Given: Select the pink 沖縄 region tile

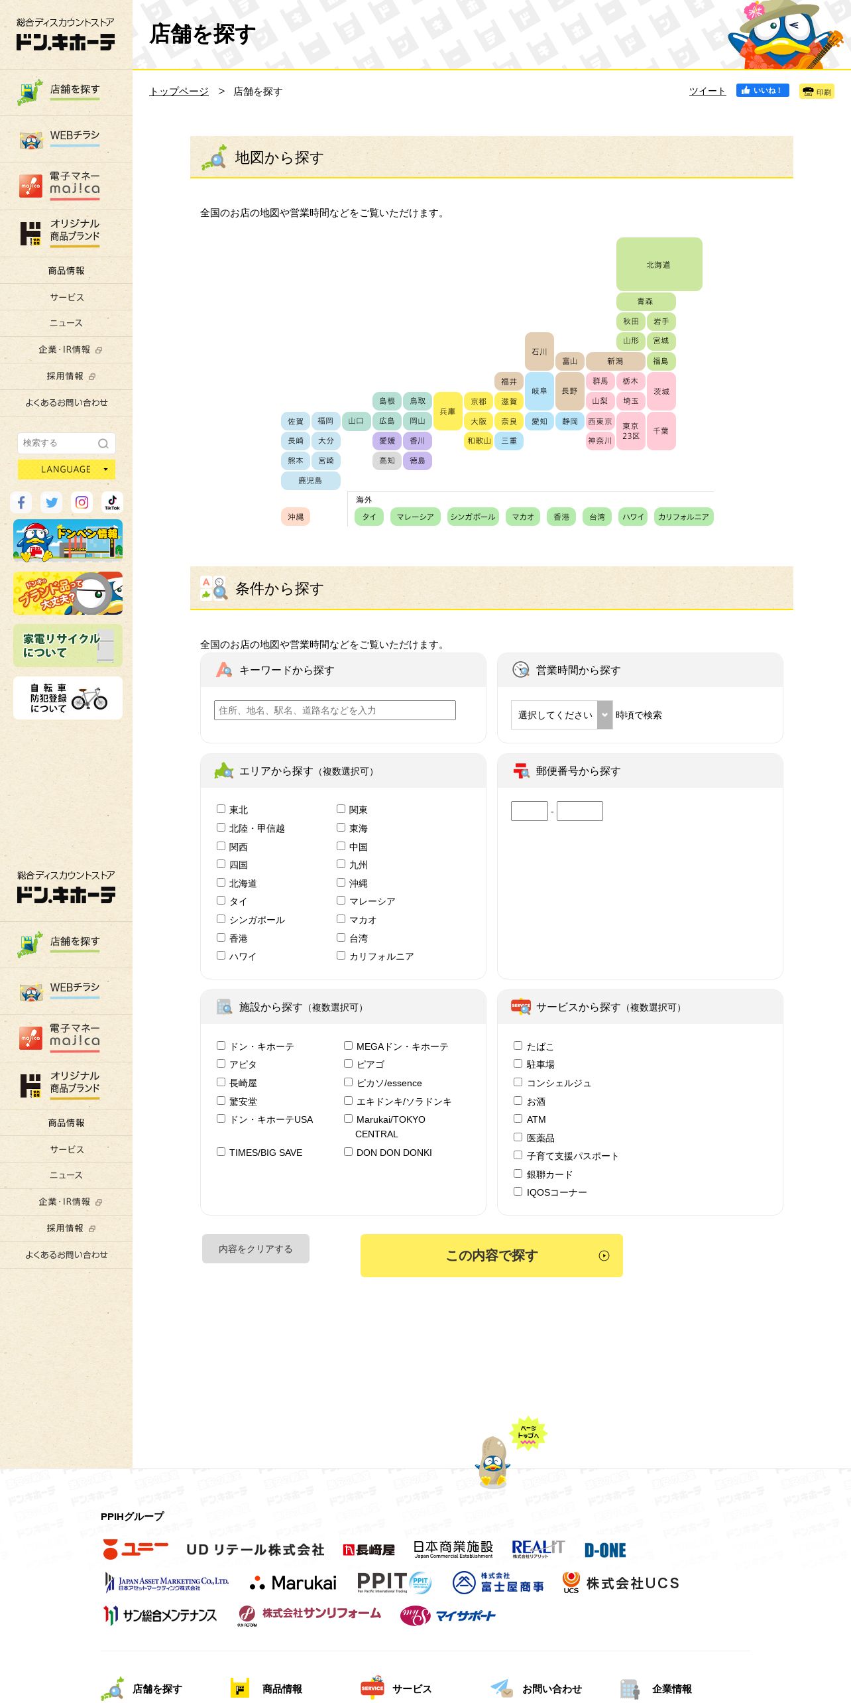Looking at the screenshot, I should 296,517.
